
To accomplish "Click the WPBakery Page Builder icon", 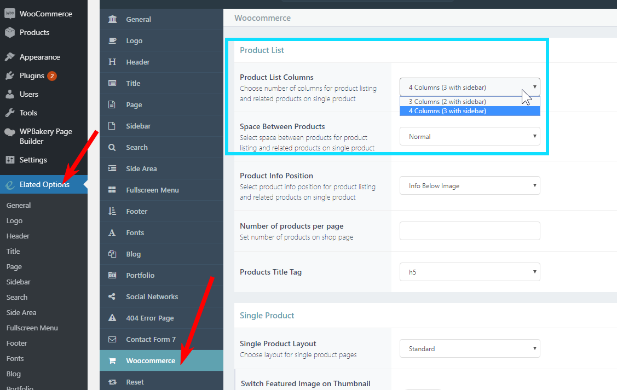I will 10,132.
